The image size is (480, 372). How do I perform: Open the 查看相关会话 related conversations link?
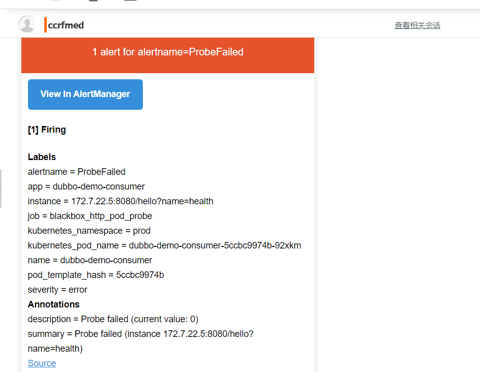[417, 25]
